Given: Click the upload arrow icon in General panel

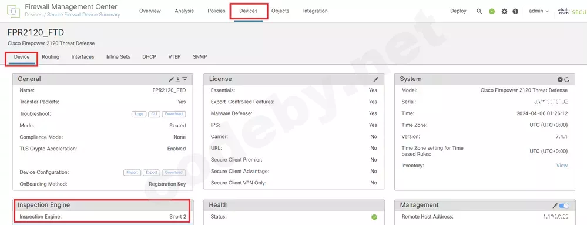Looking at the screenshot, I should point(185,79).
